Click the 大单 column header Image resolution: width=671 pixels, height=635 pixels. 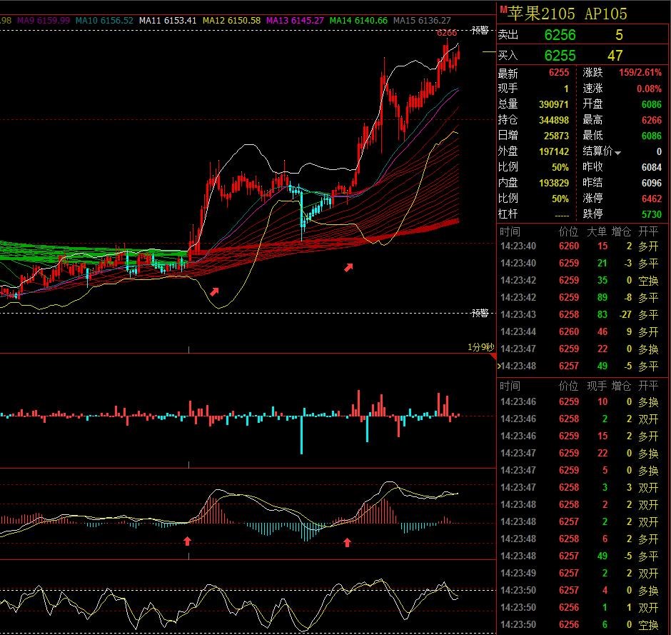click(x=597, y=231)
